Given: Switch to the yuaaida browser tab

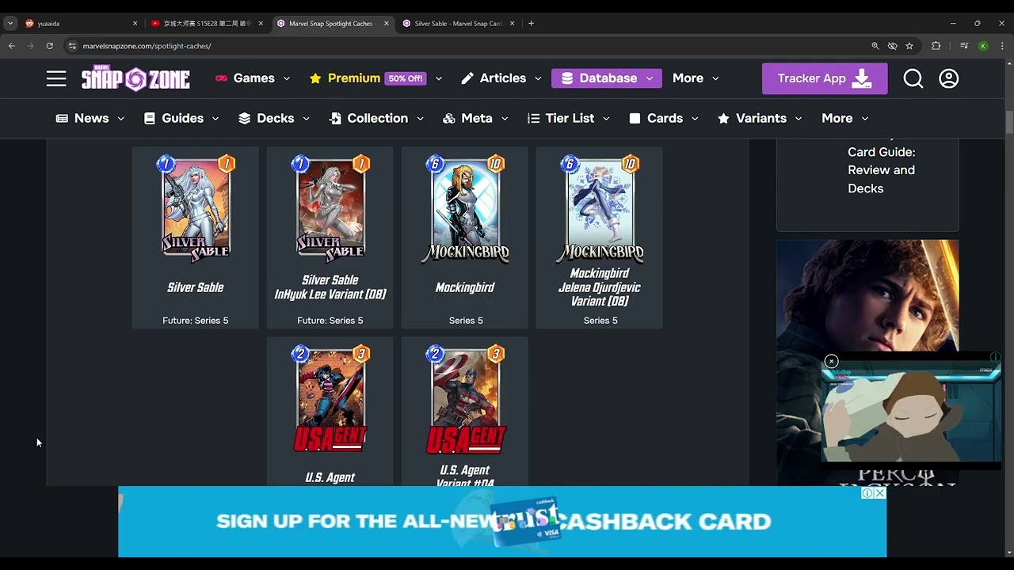Looking at the screenshot, I should pos(79,23).
